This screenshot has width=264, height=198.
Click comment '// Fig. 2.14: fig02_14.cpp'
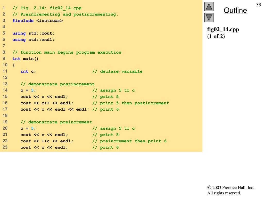pyautogui.click(x=47, y=8)
